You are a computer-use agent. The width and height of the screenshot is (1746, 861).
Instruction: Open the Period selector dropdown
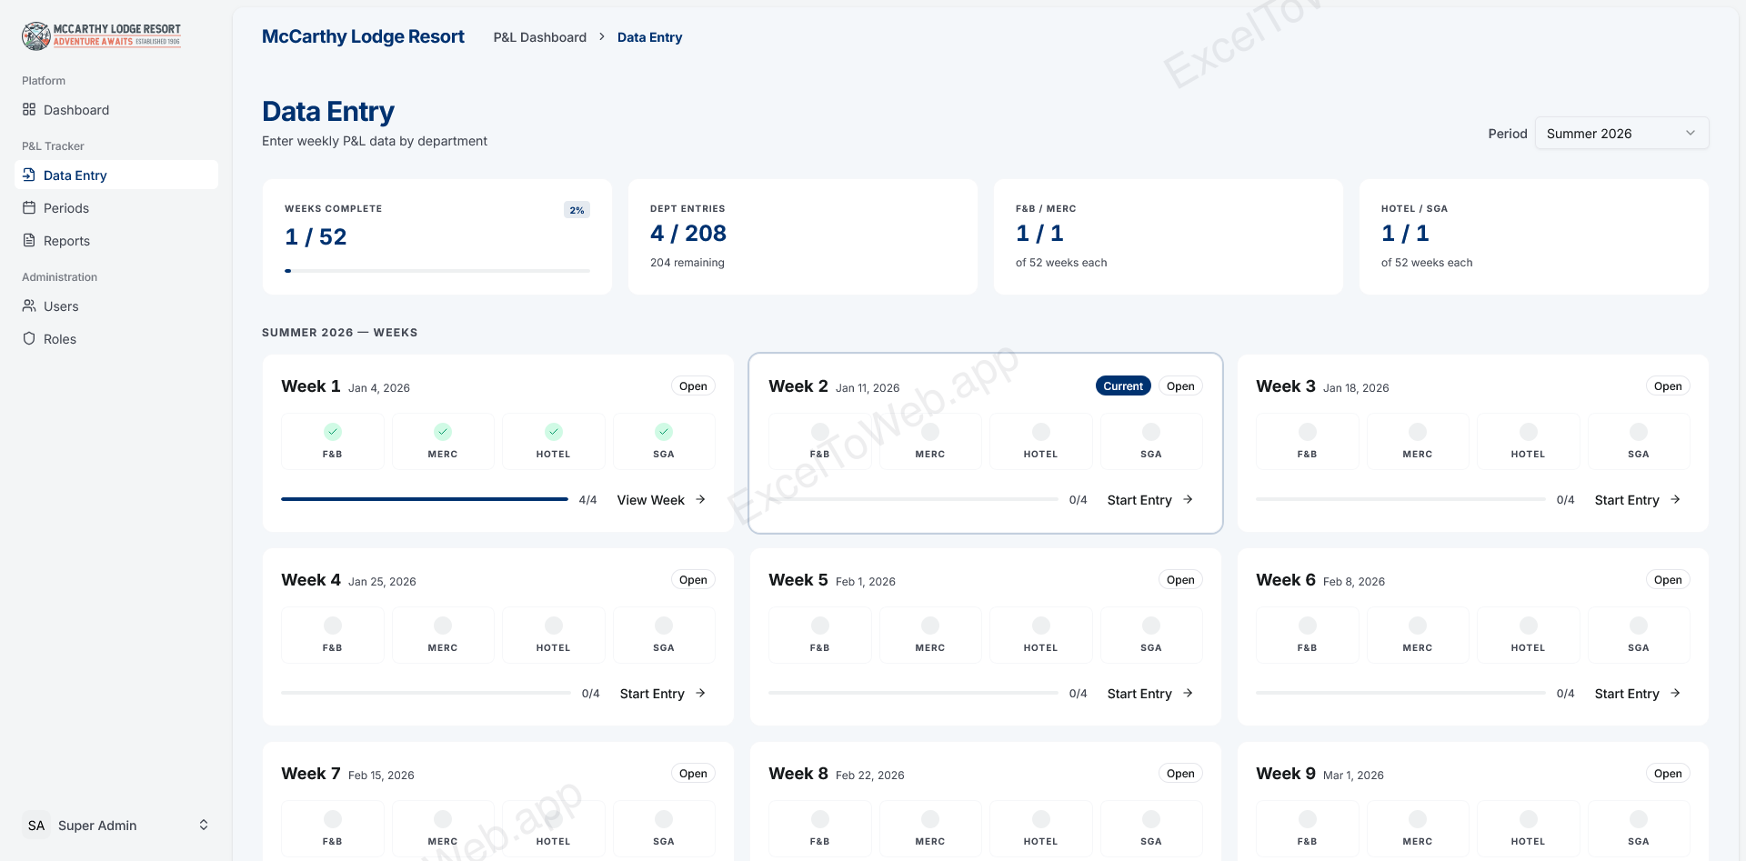1621,133
